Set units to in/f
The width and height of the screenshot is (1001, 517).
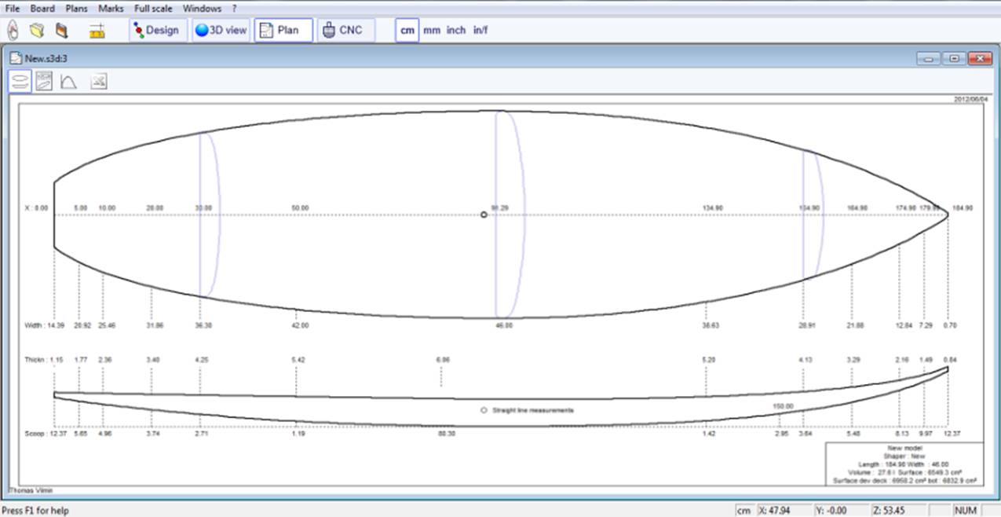pyautogui.click(x=480, y=31)
